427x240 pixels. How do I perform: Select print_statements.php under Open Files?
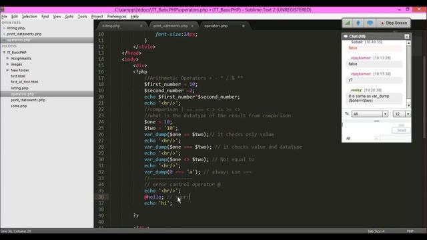[24, 34]
